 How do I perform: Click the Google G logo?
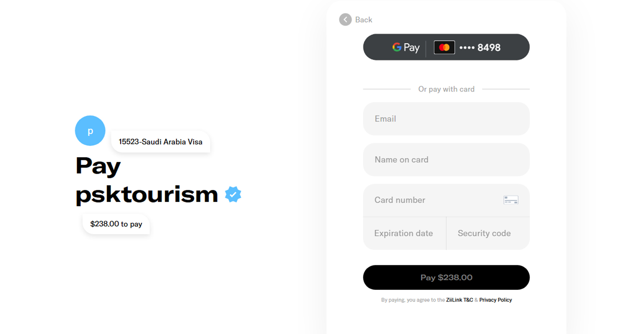[x=396, y=47]
